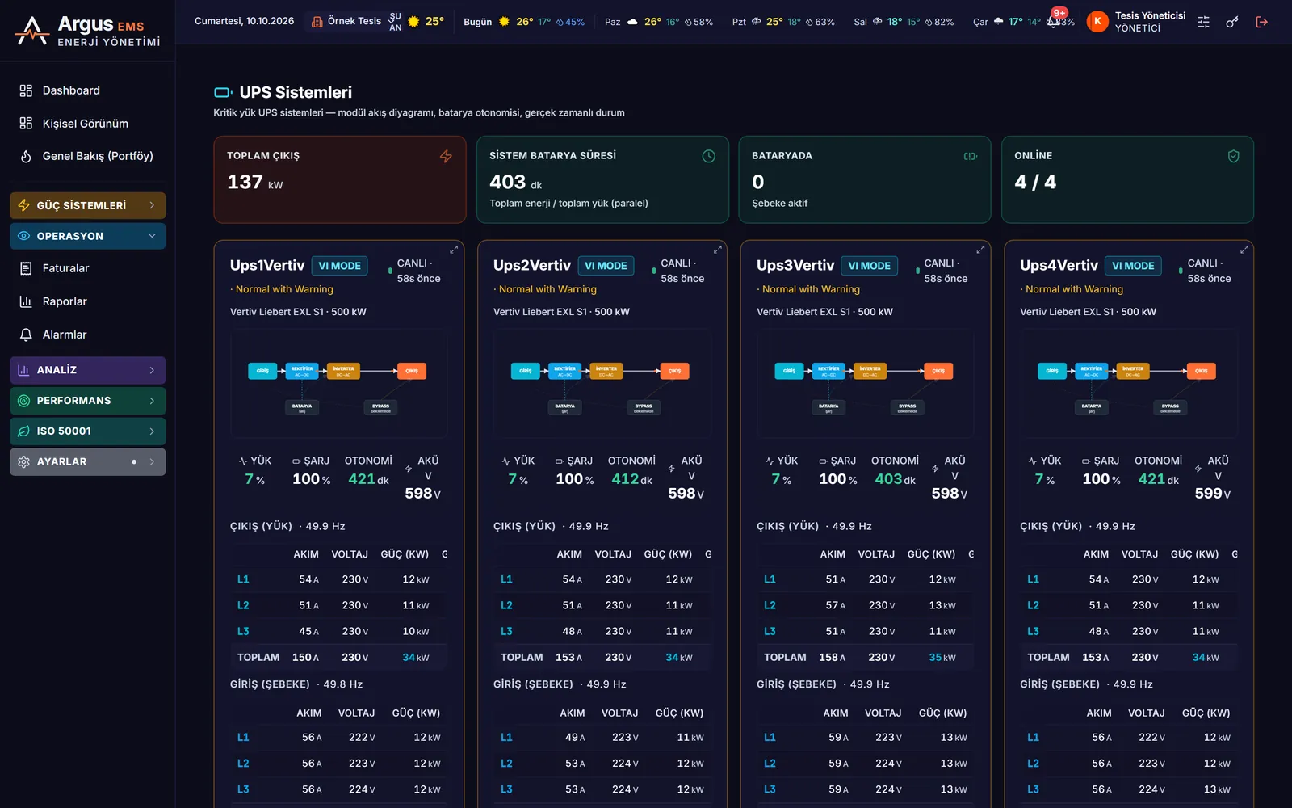Image resolution: width=1292 pixels, height=808 pixels.
Task: Click 'Normal with Warning' status on Ups2Vertiv
Action: pyautogui.click(x=547, y=289)
